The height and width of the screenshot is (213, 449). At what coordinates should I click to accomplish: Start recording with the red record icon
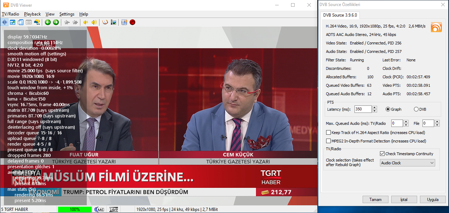tap(132, 22)
